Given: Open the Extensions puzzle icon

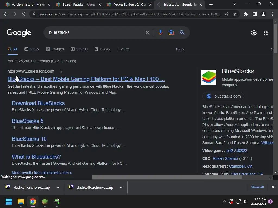Looking at the screenshot, I should point(246,14).
